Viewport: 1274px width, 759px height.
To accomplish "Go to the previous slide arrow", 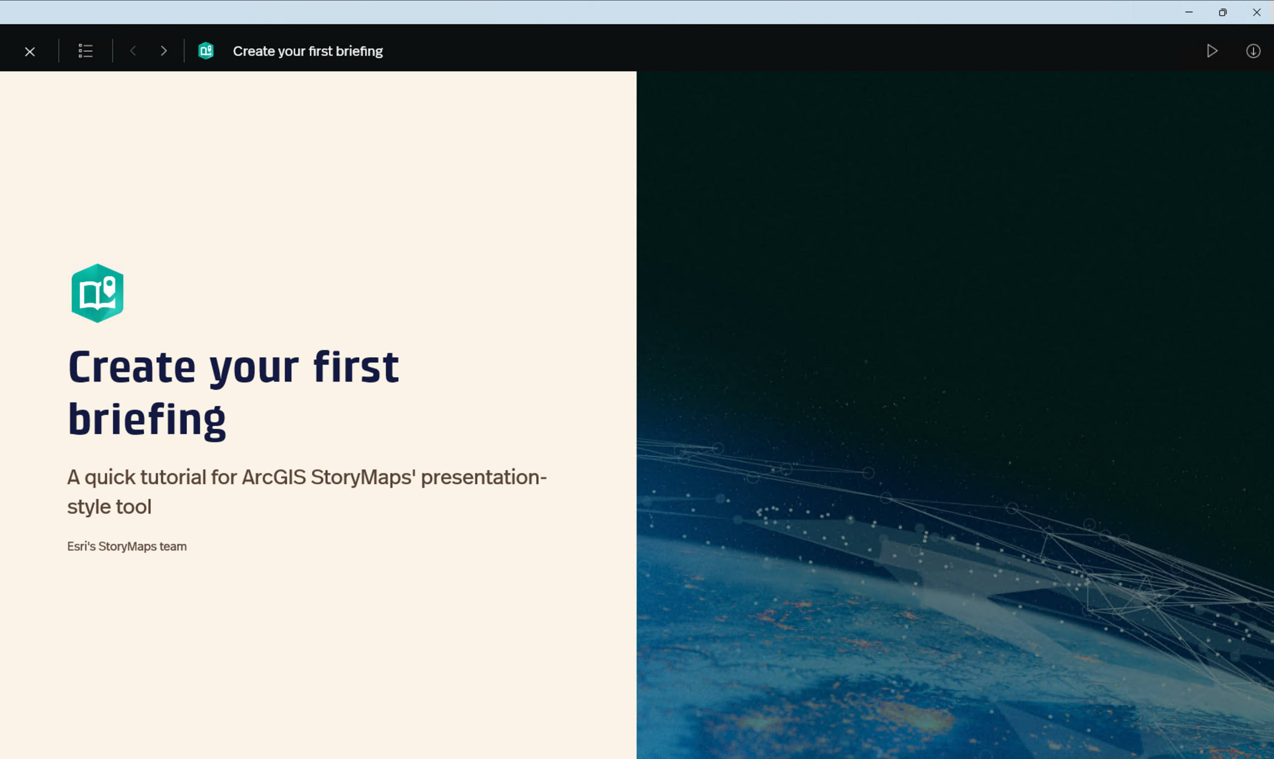I will pyautogui.click(x=133, y=51).
